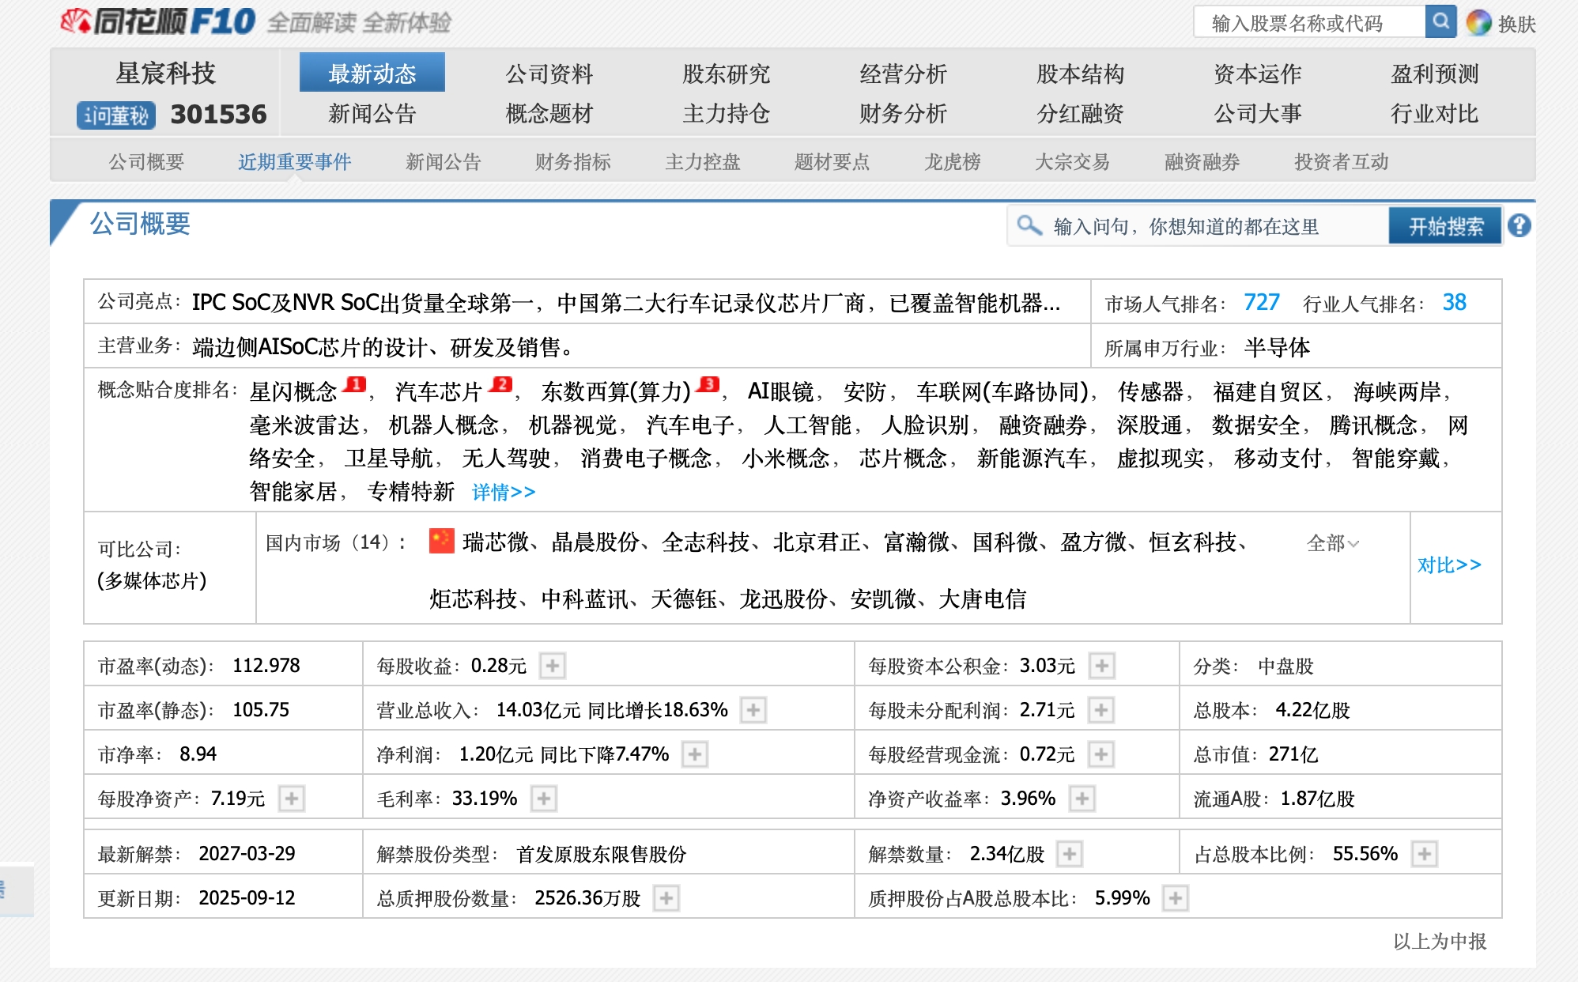
Task: Click the 汽车芯片 concept label
Action: [x=439, y=391]
